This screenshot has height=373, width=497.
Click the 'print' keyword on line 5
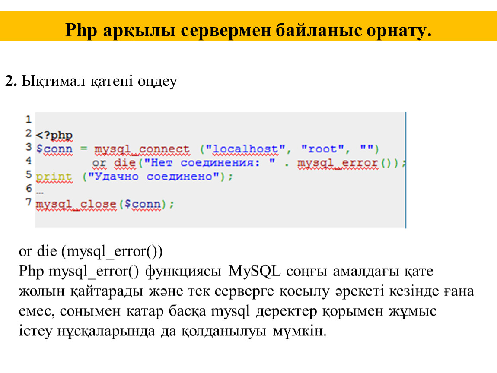click(54, 177)
